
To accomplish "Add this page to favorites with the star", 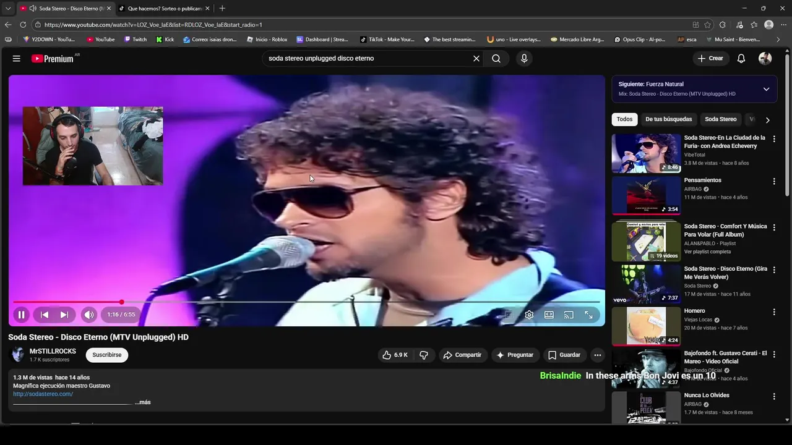I will [x=707, y=25].
